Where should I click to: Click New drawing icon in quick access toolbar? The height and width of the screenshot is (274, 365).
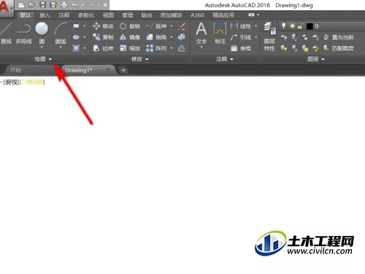point(21,5)
